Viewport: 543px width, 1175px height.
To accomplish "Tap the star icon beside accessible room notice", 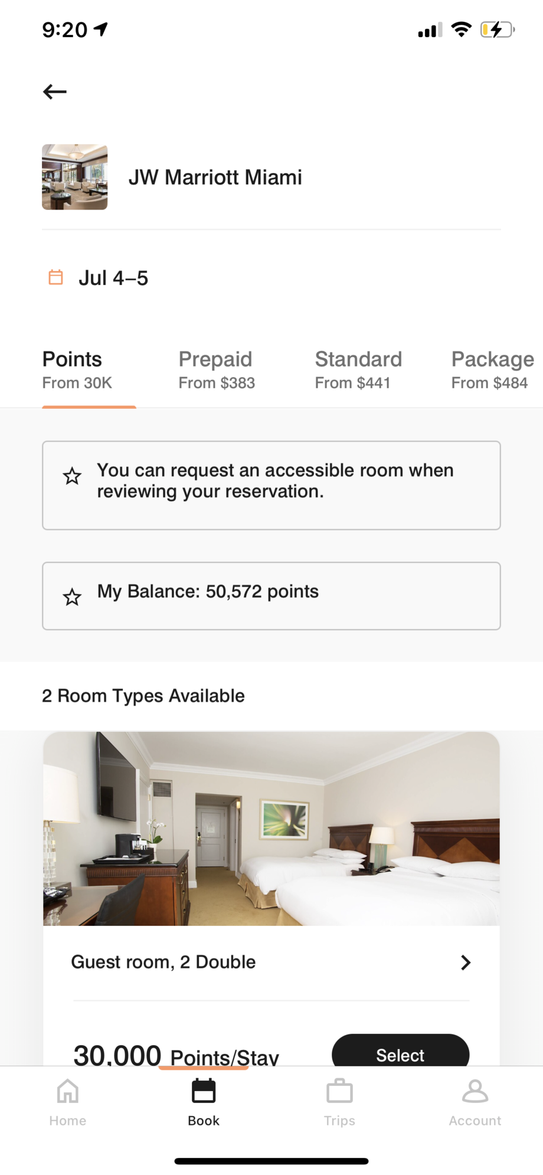I will point(72,476).
